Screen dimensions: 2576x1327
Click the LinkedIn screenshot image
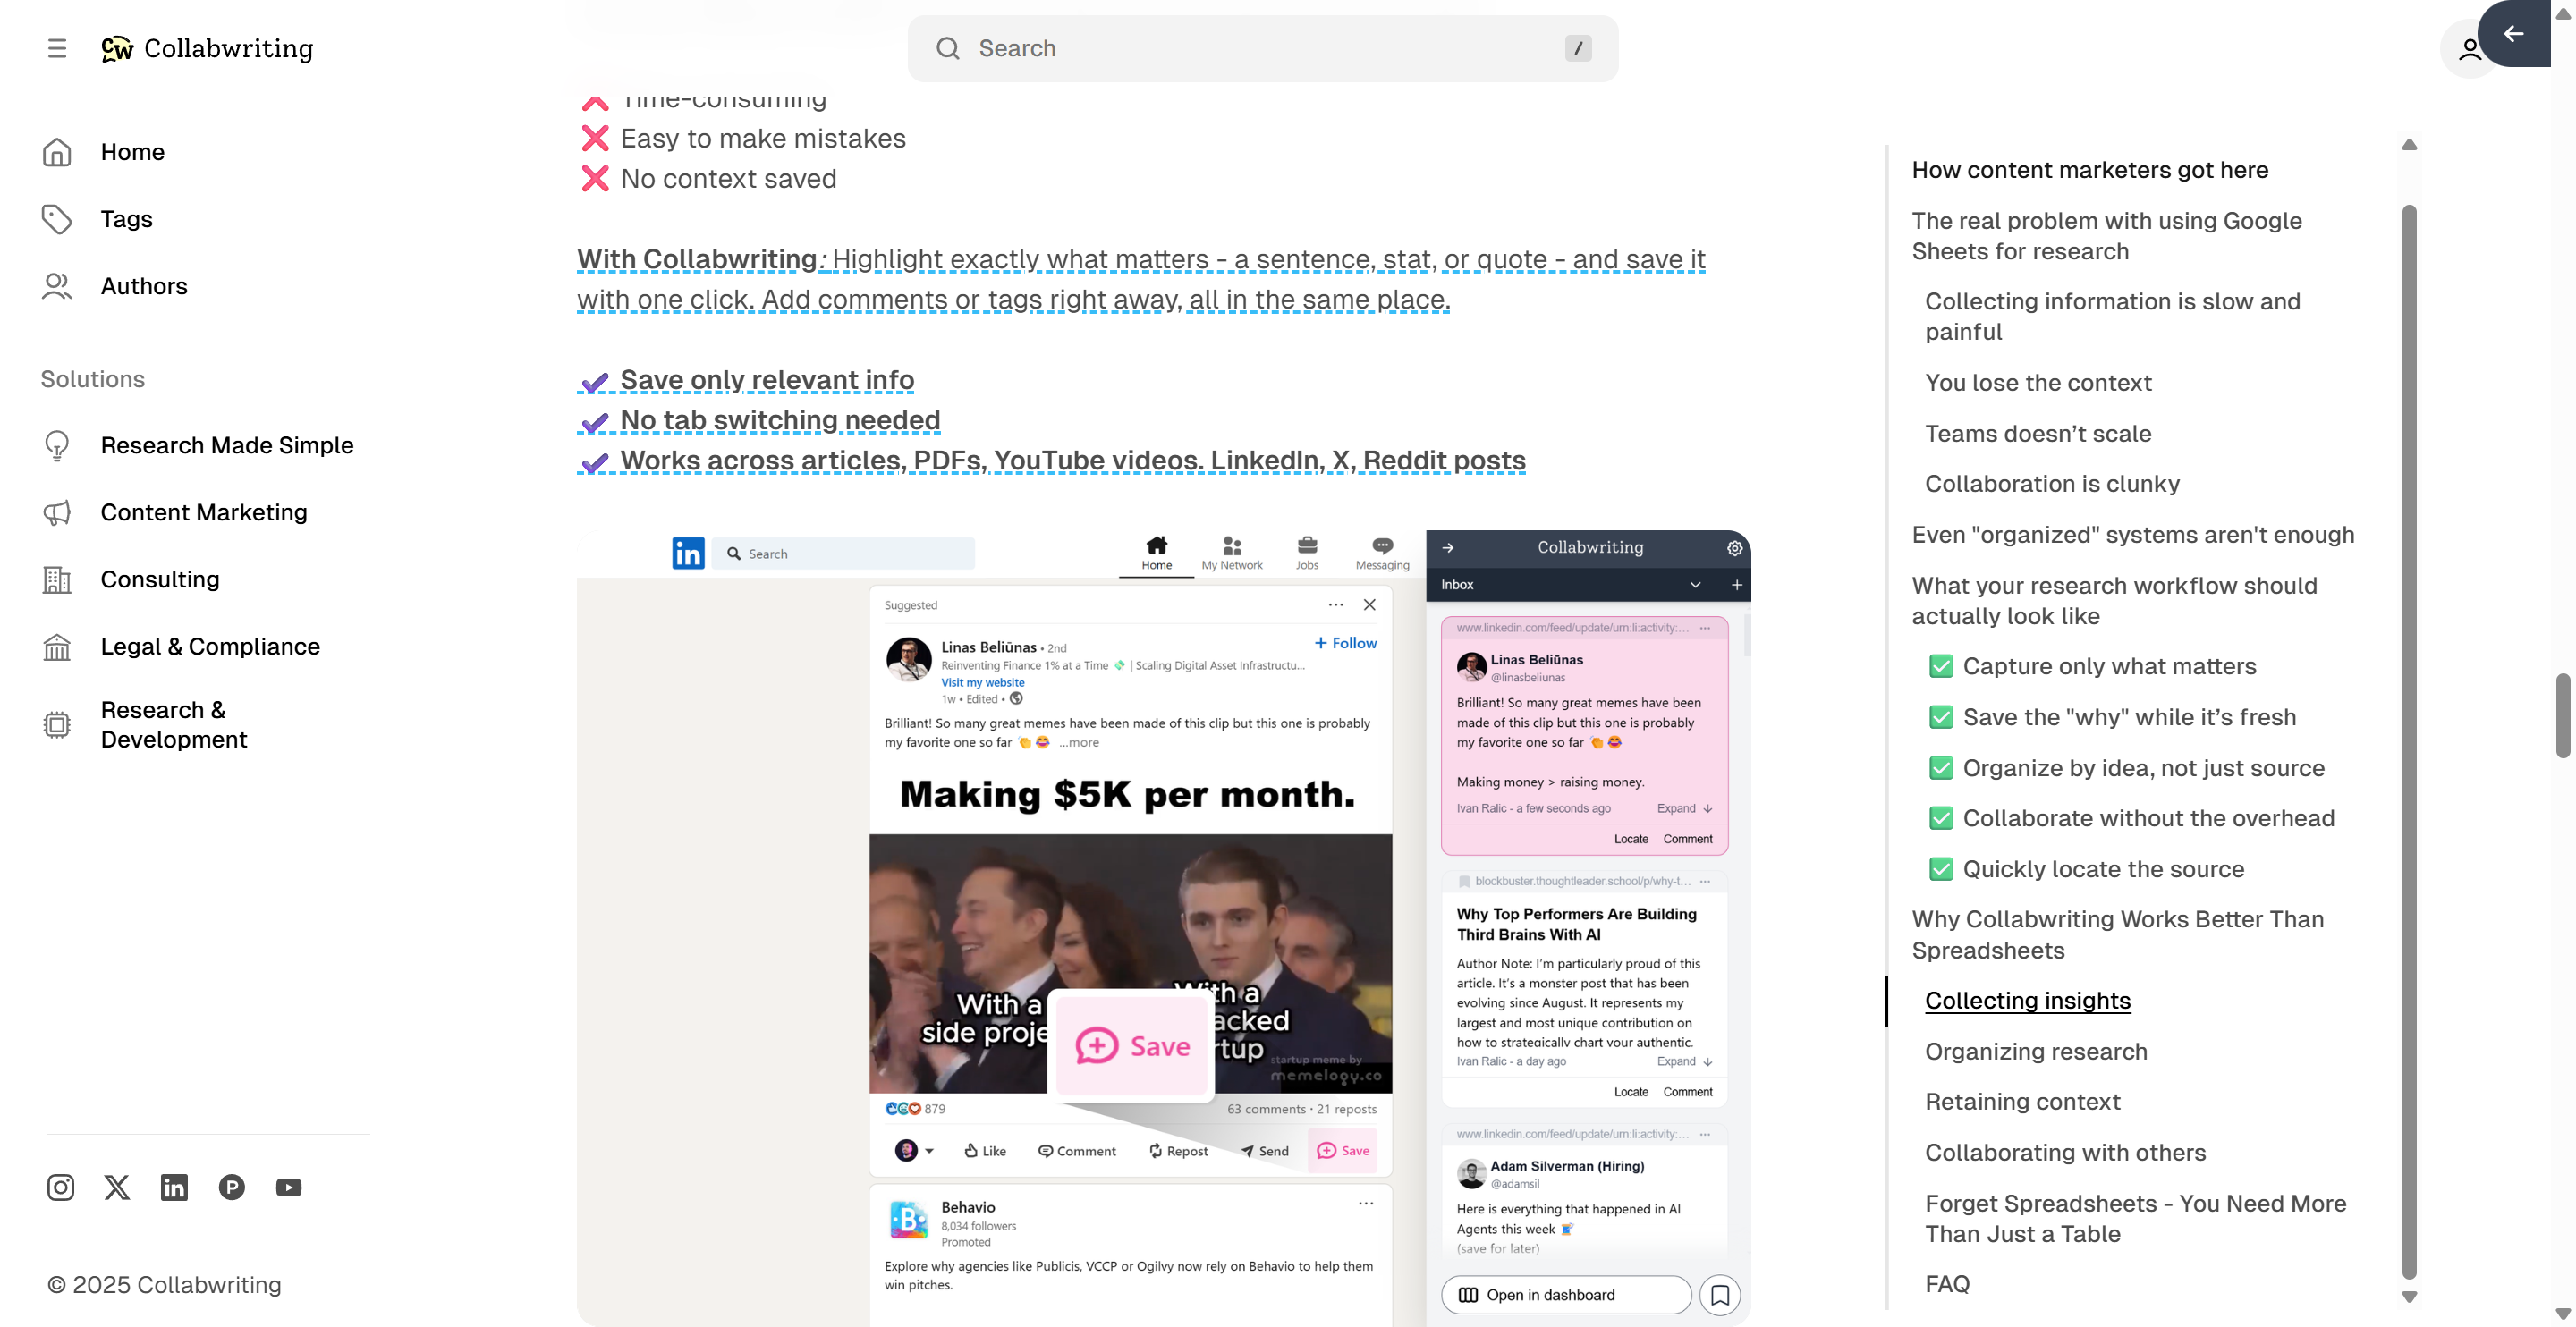[1163, 928]
